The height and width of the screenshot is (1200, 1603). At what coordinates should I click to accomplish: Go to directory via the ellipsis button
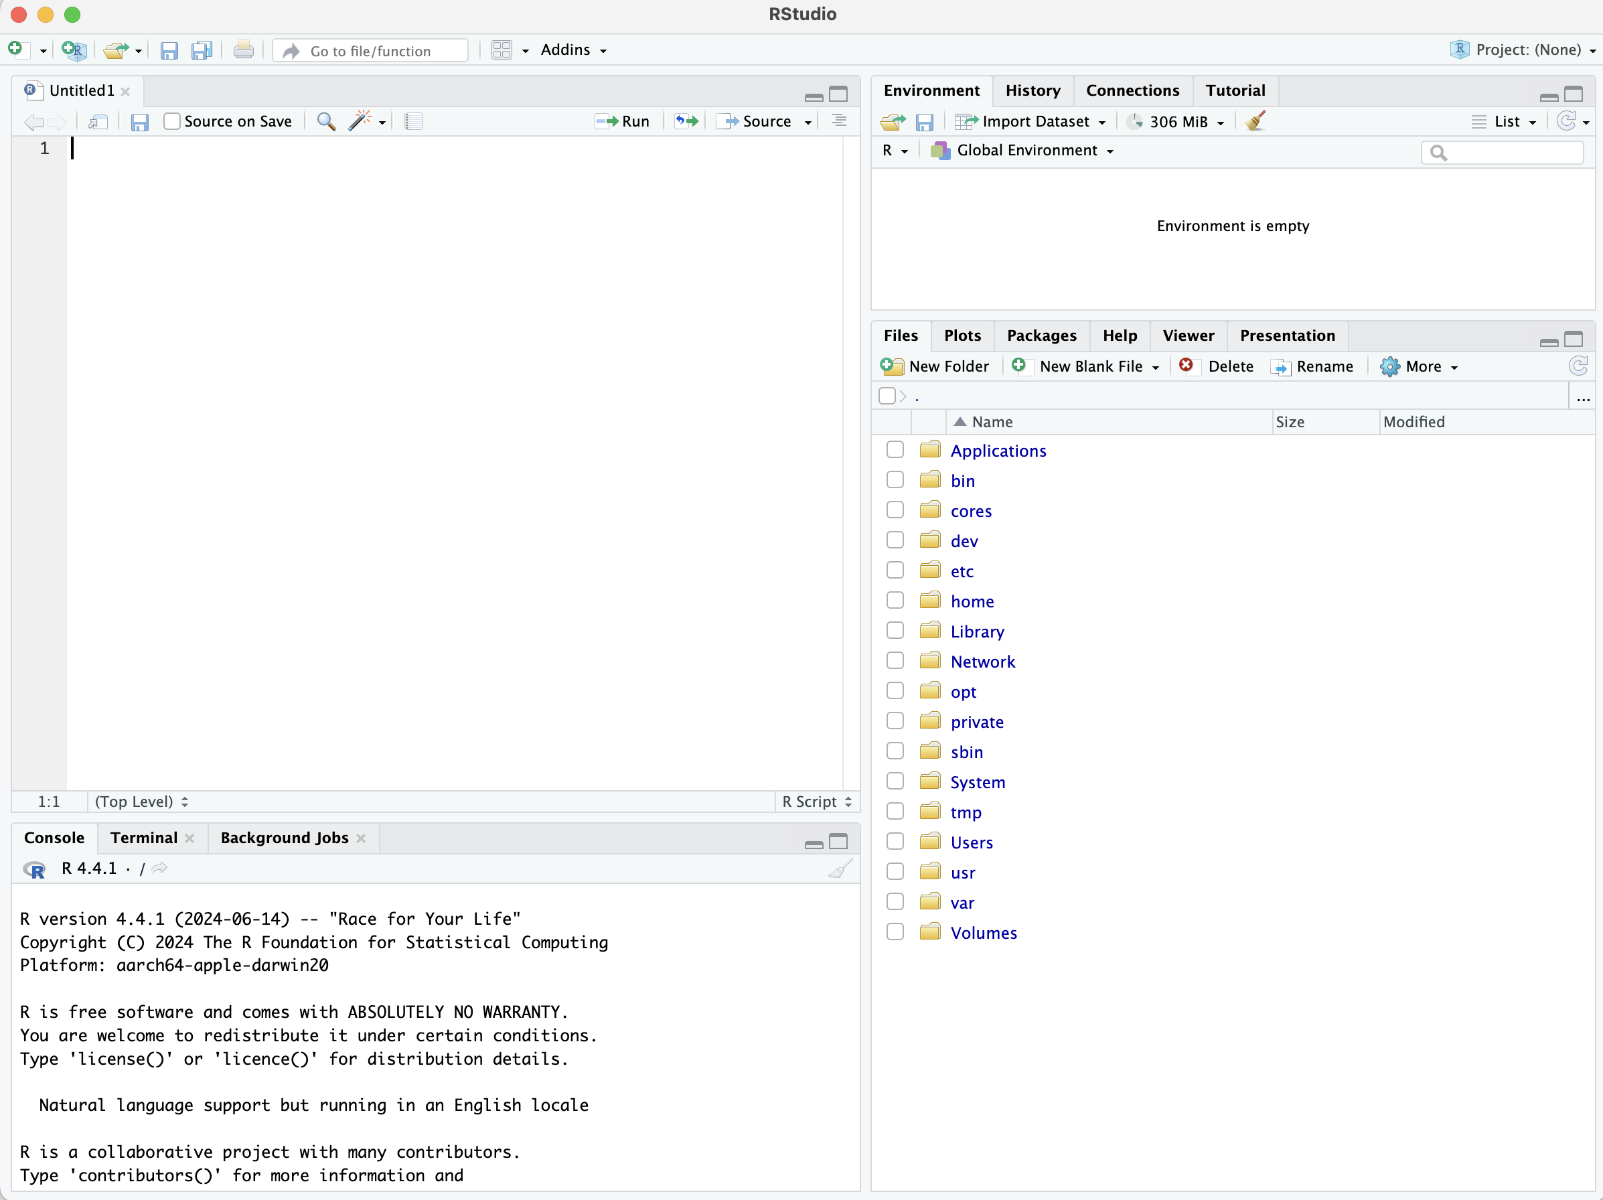1583,398
